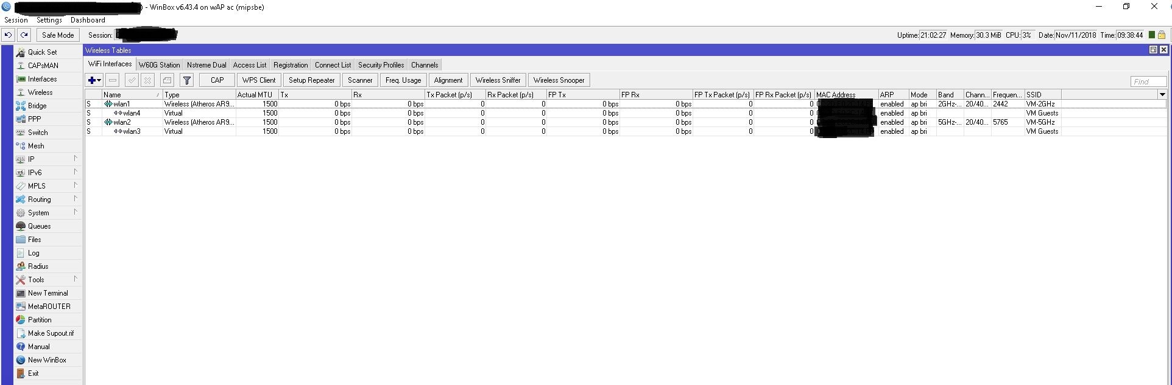Click the CAP button
1172x385 pixels.
pos(217,80)
